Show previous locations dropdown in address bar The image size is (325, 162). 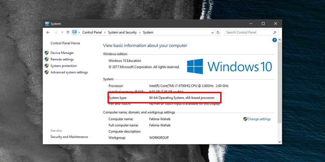point(213,32)
